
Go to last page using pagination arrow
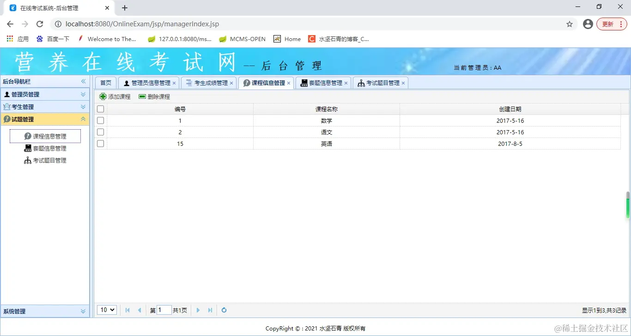click(x=210, y=310)
